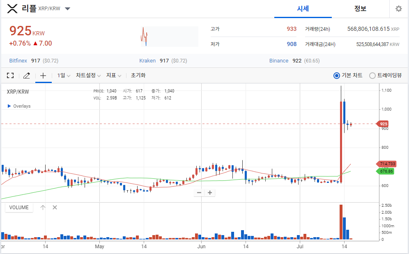Switch to the 정보 tab
The height and width of the screenshot is (254, 409).
coord(360,9)
